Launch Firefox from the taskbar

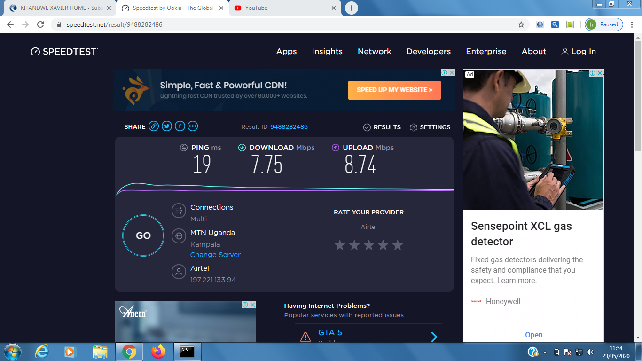(x=158, y=351)
